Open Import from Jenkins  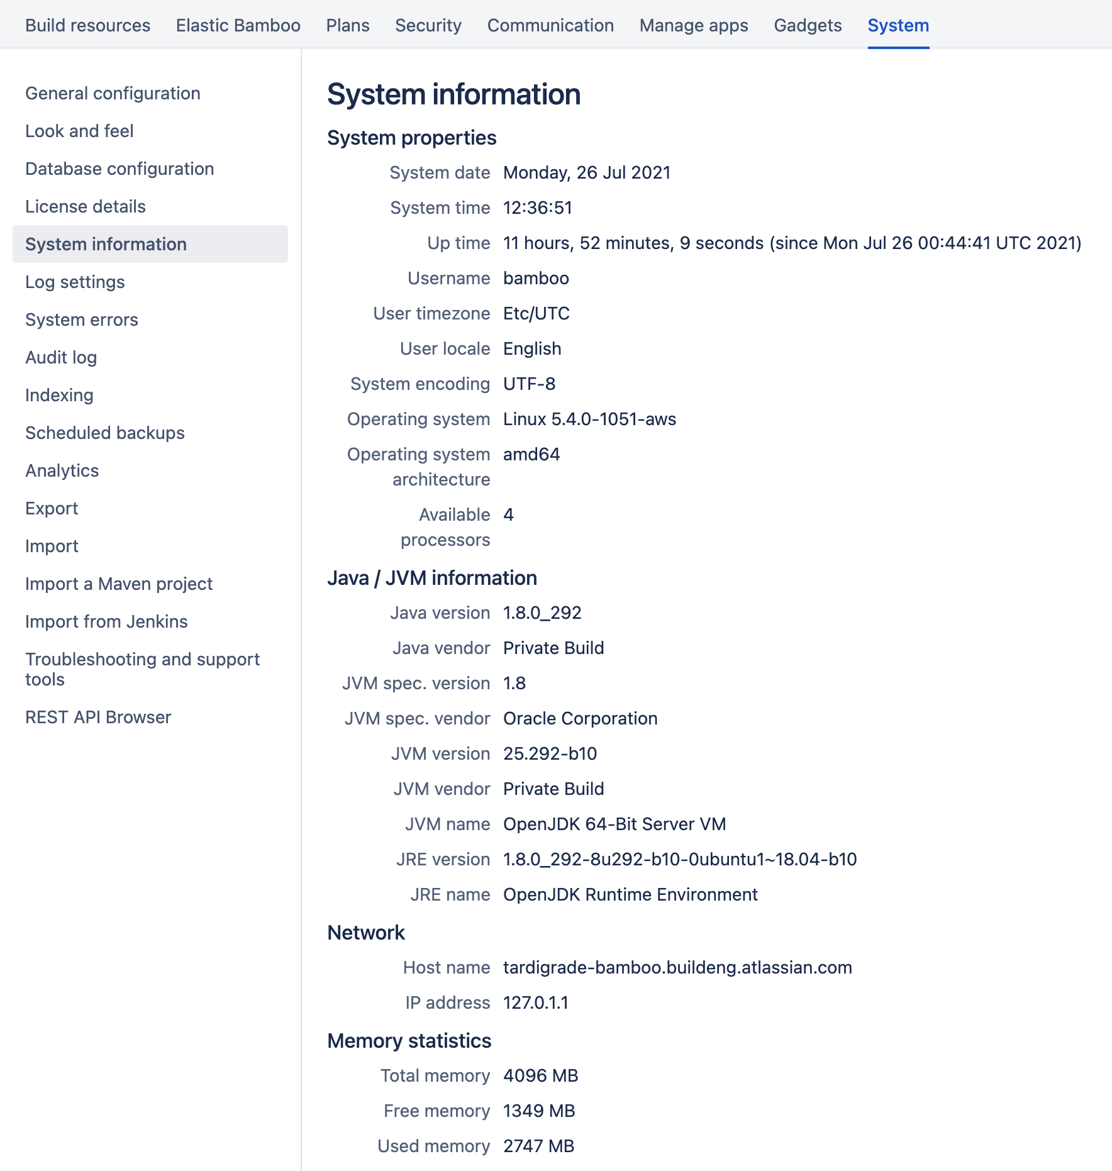point(106,621)
